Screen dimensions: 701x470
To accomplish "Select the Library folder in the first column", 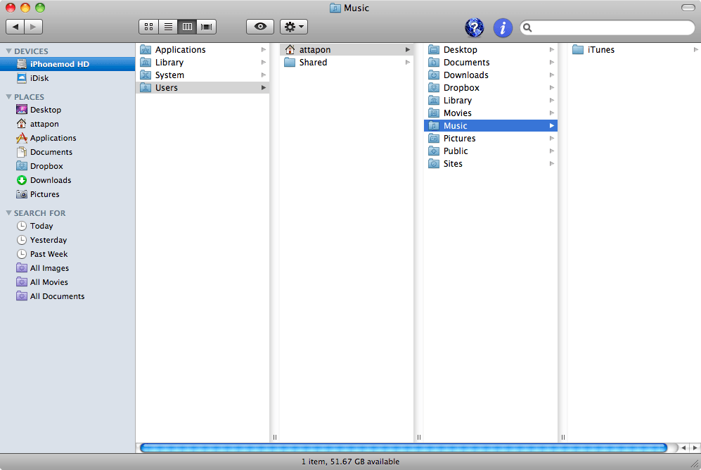I will click(x=202, y=62).
